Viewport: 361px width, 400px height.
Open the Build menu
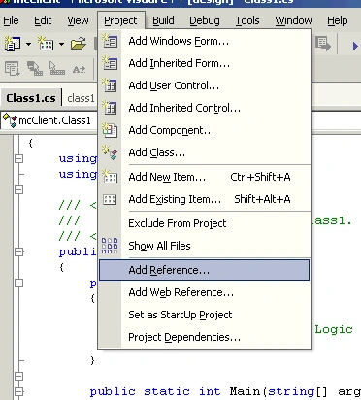(x=163, y=20)
